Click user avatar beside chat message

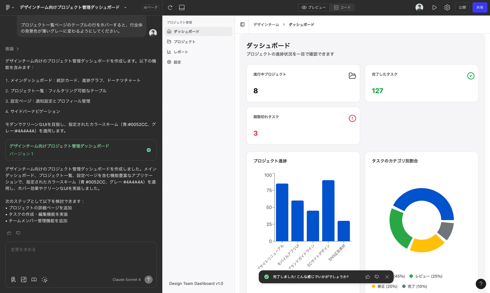coord(153,33)
